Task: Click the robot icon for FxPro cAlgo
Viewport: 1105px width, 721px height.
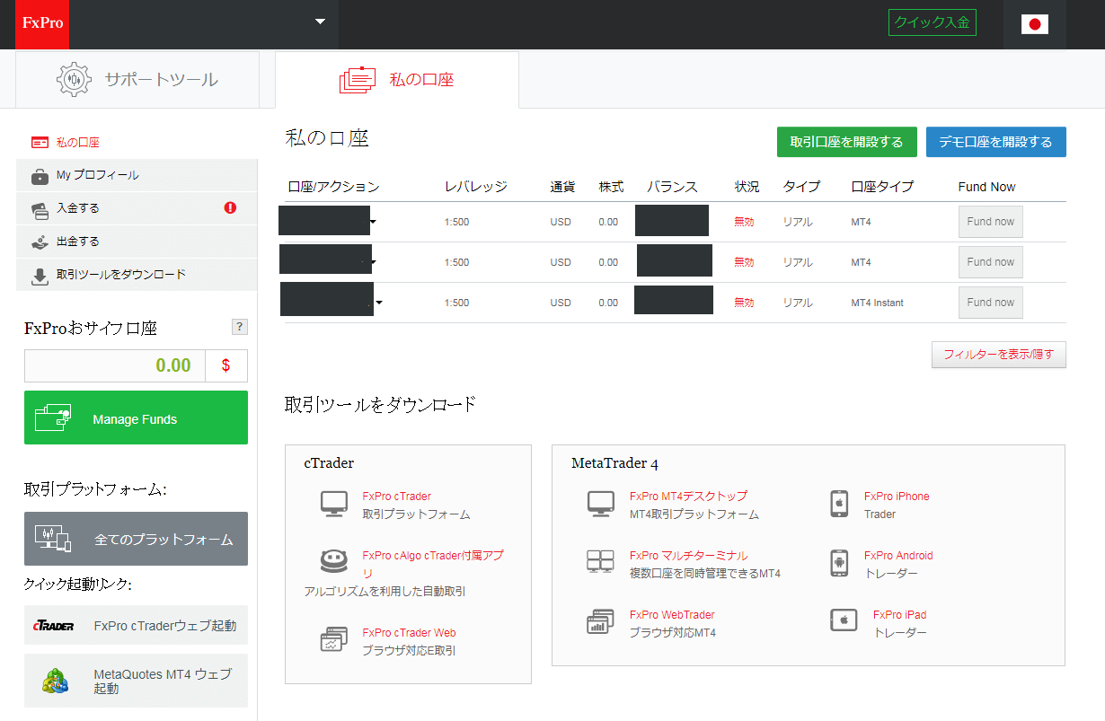Action: [334, 562]
